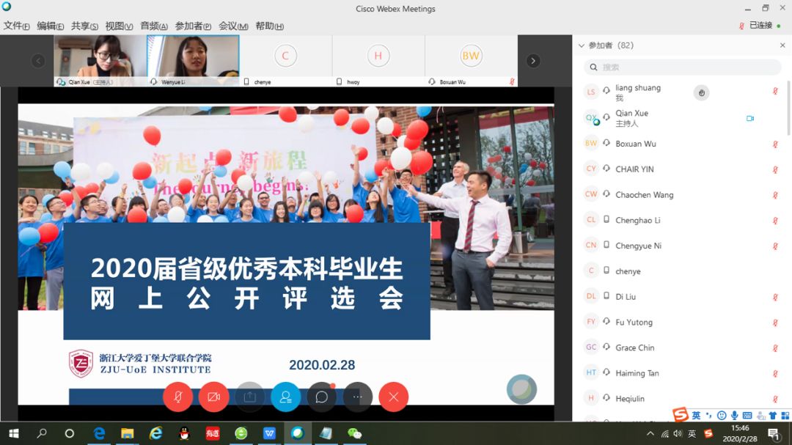Unmute the microphone in meeting controls
The width and height of the screenshot is (792, 445).
coord(177,397)
